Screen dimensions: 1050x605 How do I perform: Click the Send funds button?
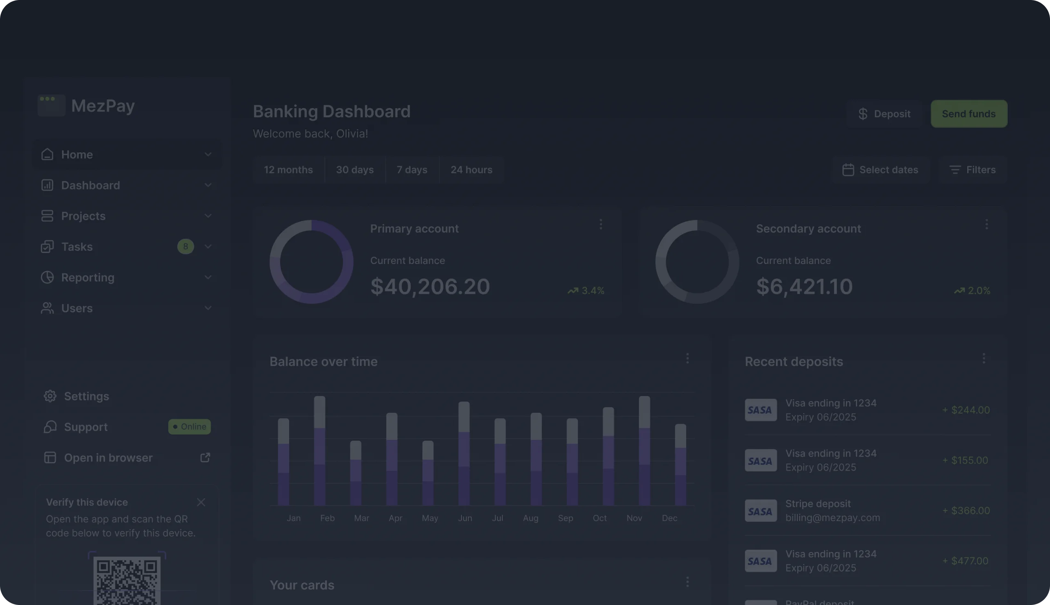click(968, 114)
